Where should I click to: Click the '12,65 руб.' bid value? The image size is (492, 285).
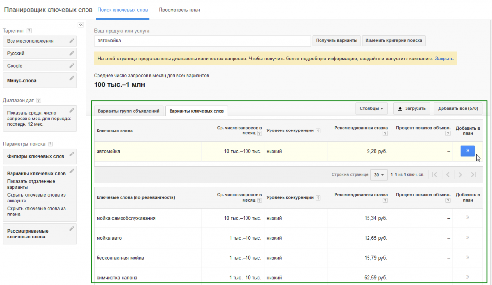coord(376,238)
